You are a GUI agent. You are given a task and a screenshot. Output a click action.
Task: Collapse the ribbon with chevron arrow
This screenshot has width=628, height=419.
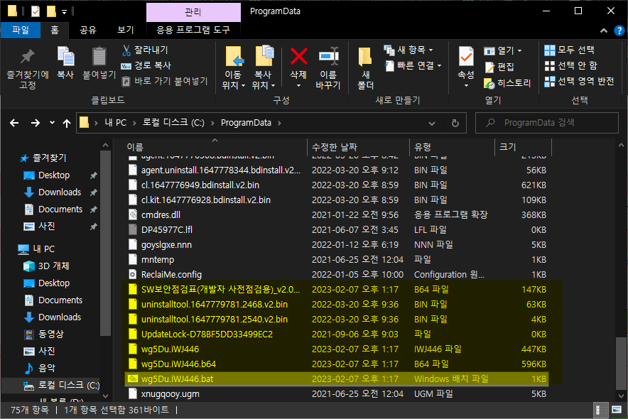click(x=604, y=31)
